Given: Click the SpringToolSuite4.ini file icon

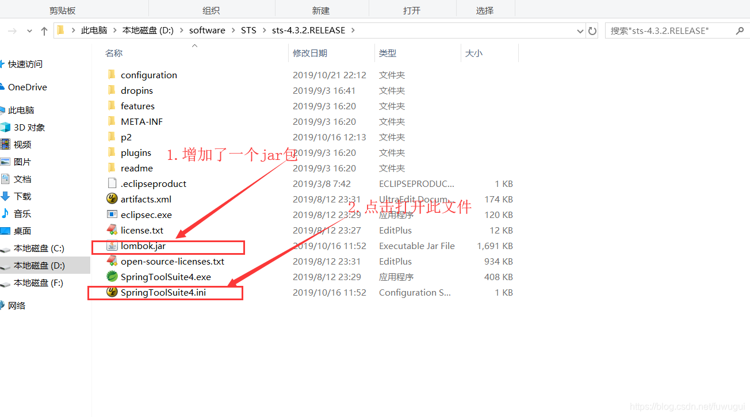Looking at the screenshot, I should pyautogui.click(x=112, y=292).
